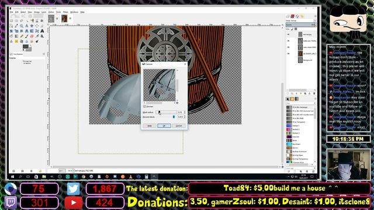Open Tool Options tab menu arrow
374x210 pixels.
[44, 54]
